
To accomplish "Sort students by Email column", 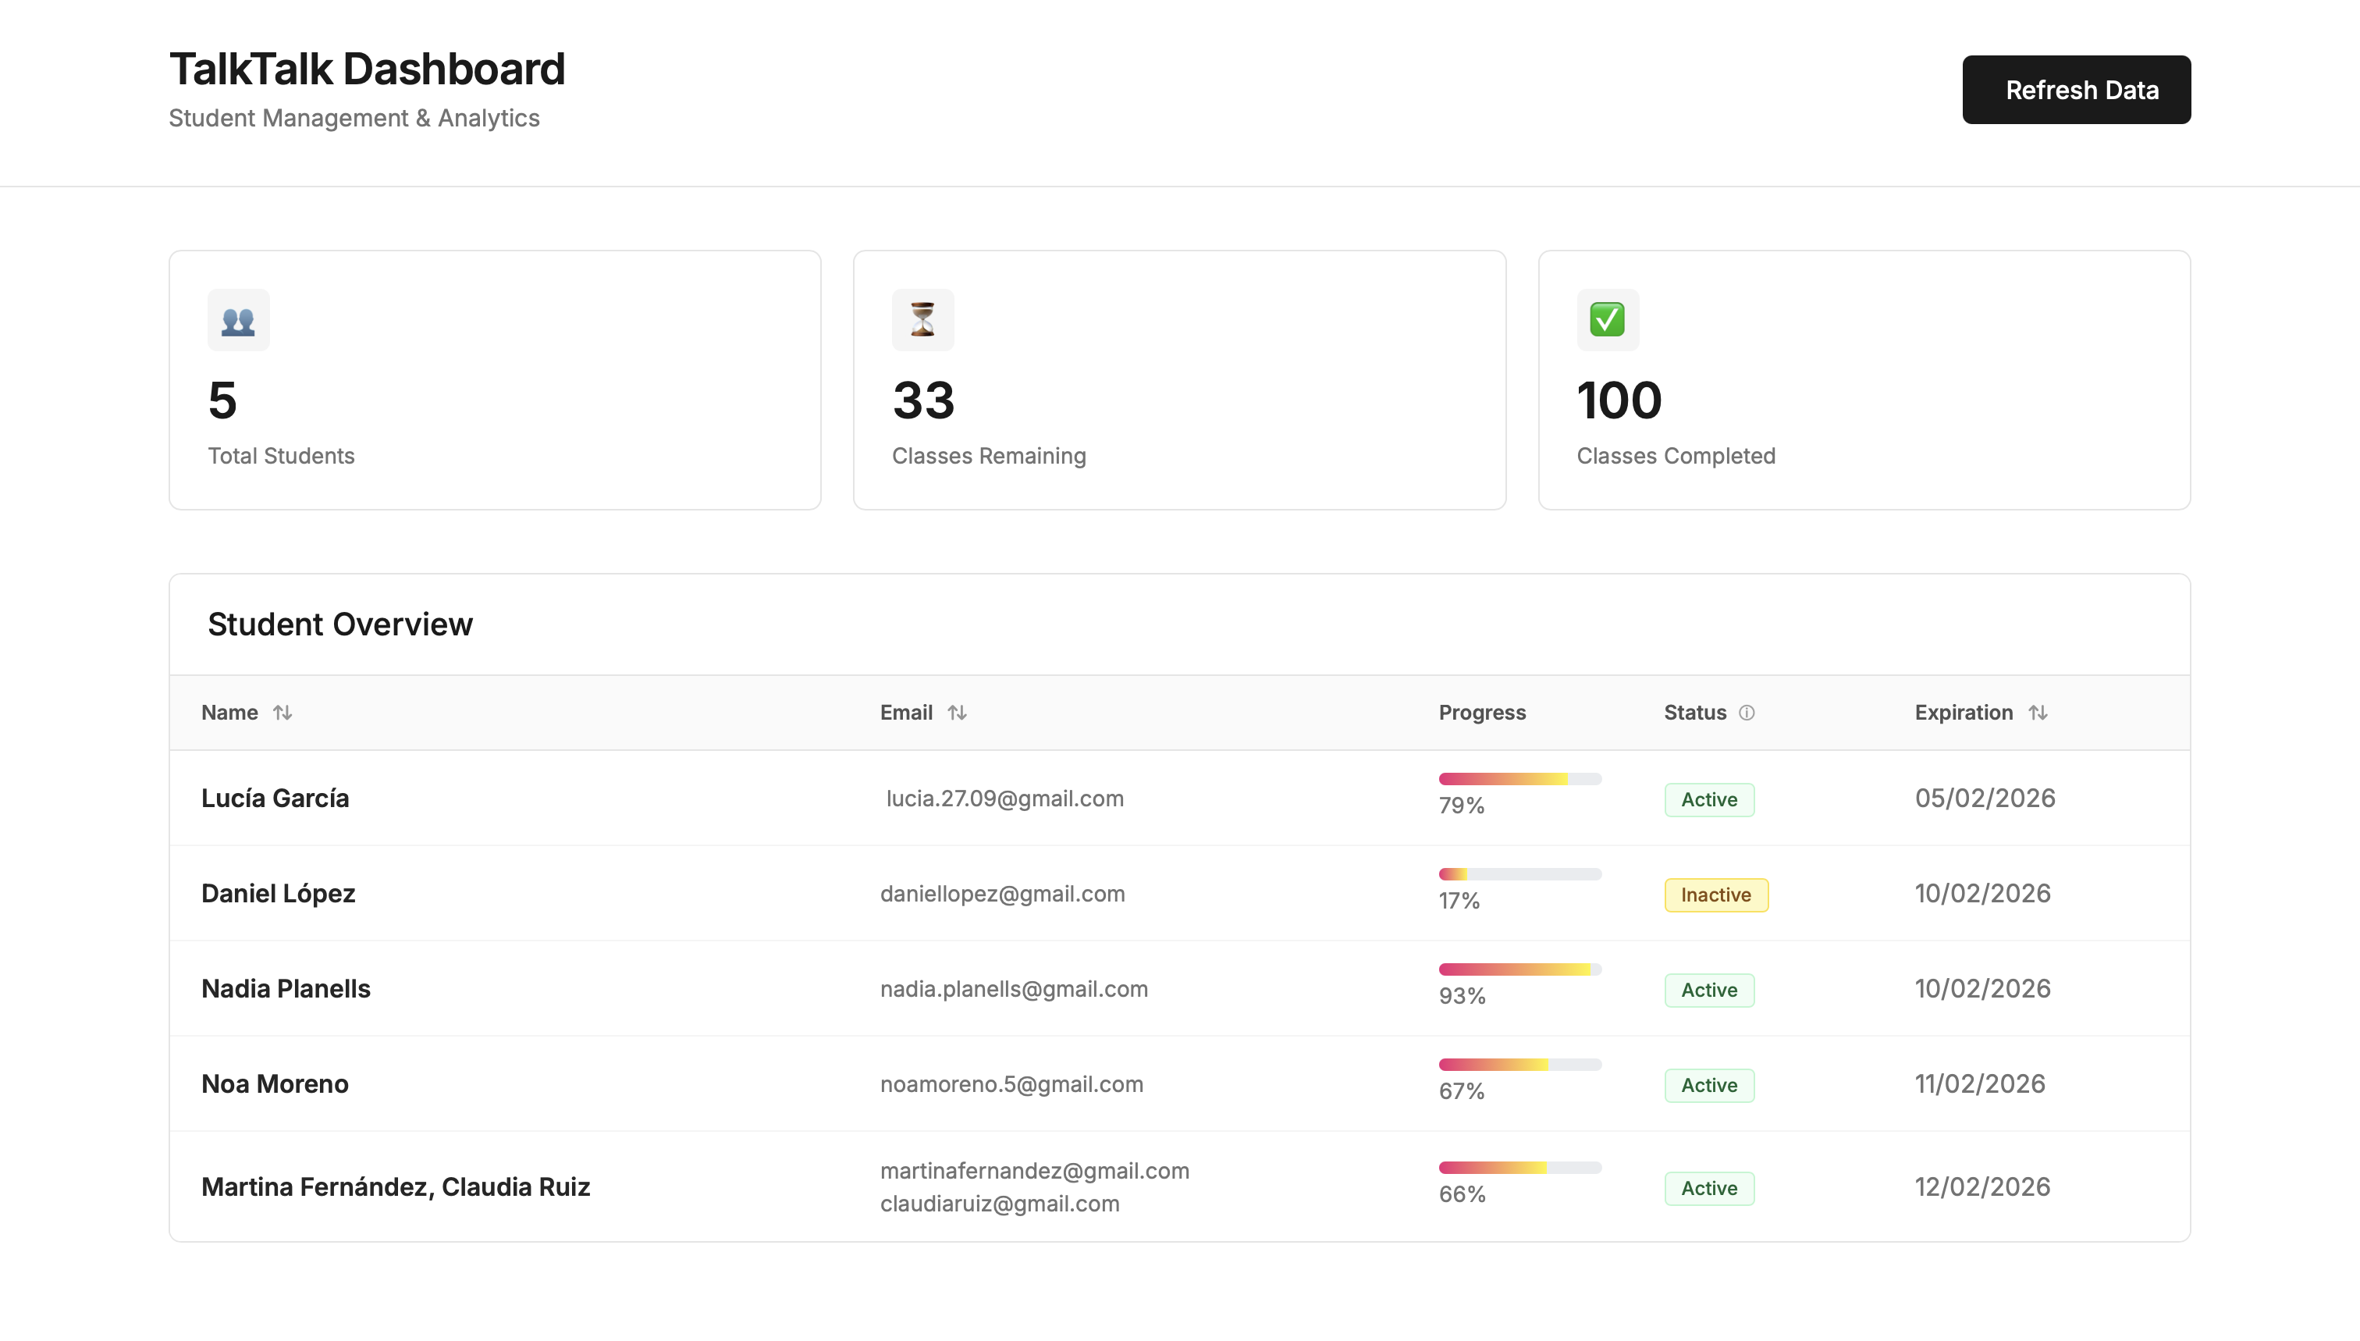I will coord(906,712).
